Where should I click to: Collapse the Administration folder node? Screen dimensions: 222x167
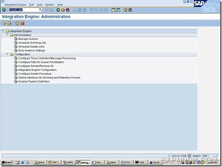[7, 35]
